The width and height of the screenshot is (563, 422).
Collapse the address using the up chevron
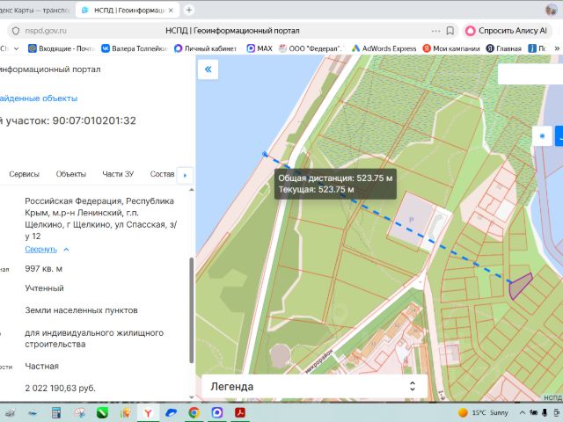click(x=67, y=249)
